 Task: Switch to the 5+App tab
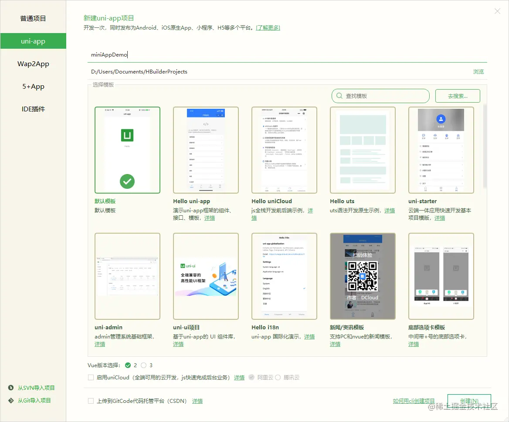(33, 87)
